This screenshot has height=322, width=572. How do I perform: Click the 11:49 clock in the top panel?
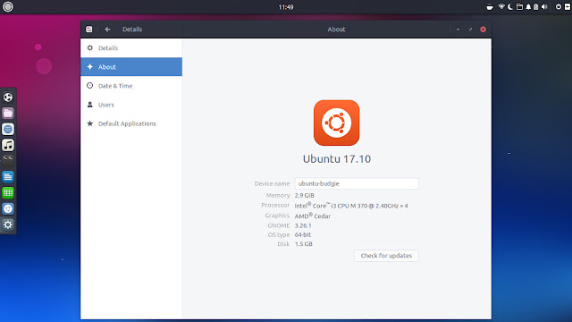[x=286, y=7]
